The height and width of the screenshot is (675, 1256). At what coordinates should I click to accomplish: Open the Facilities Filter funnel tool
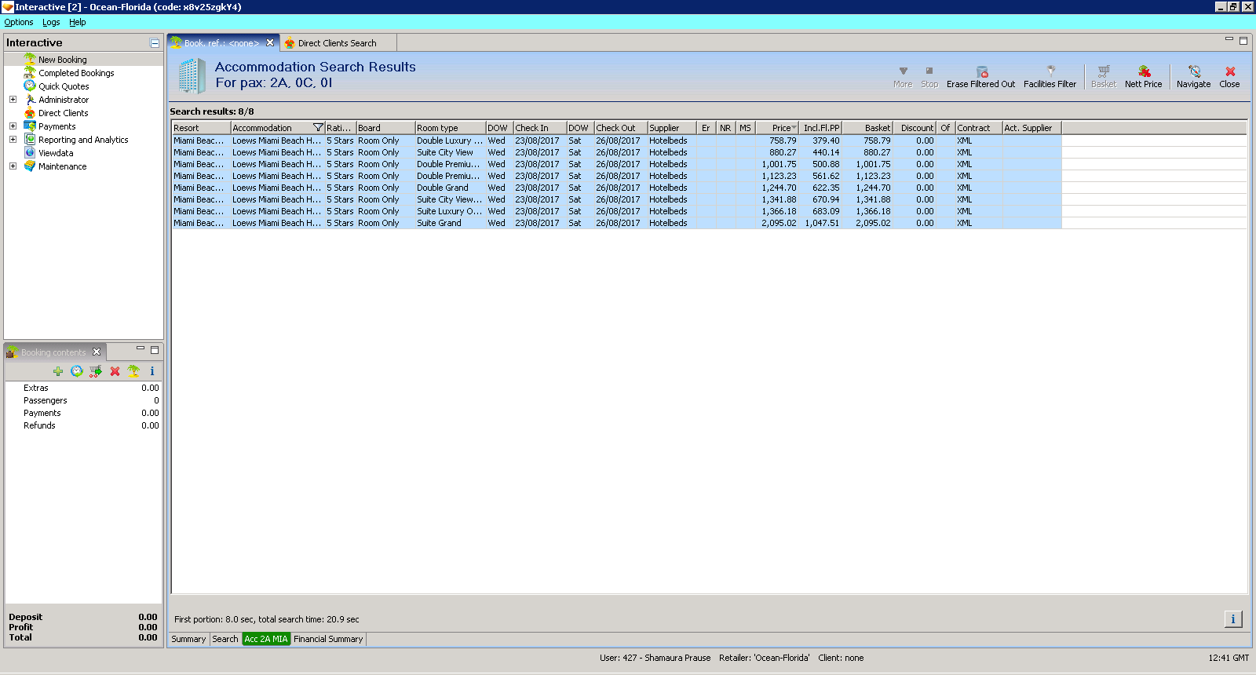(1050, 77)
